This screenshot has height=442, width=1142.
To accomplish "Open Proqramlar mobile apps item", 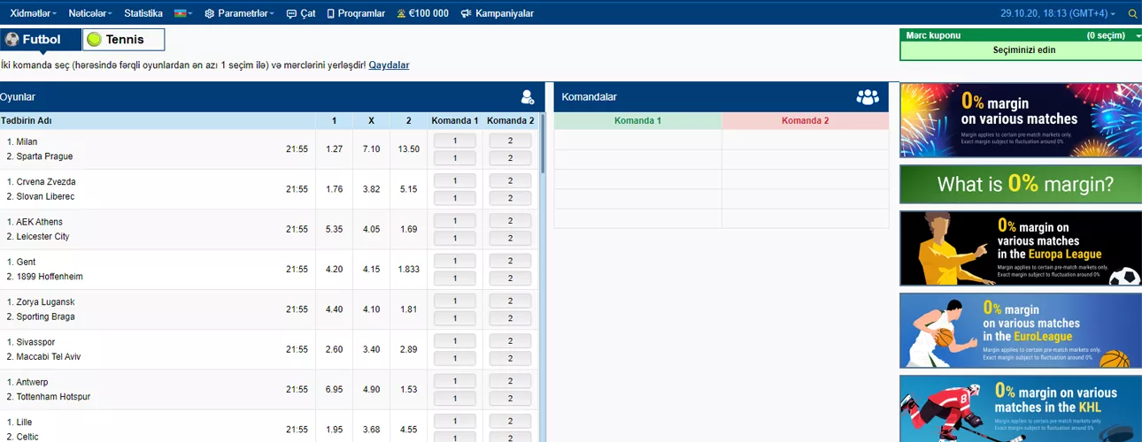I will 356,14.
